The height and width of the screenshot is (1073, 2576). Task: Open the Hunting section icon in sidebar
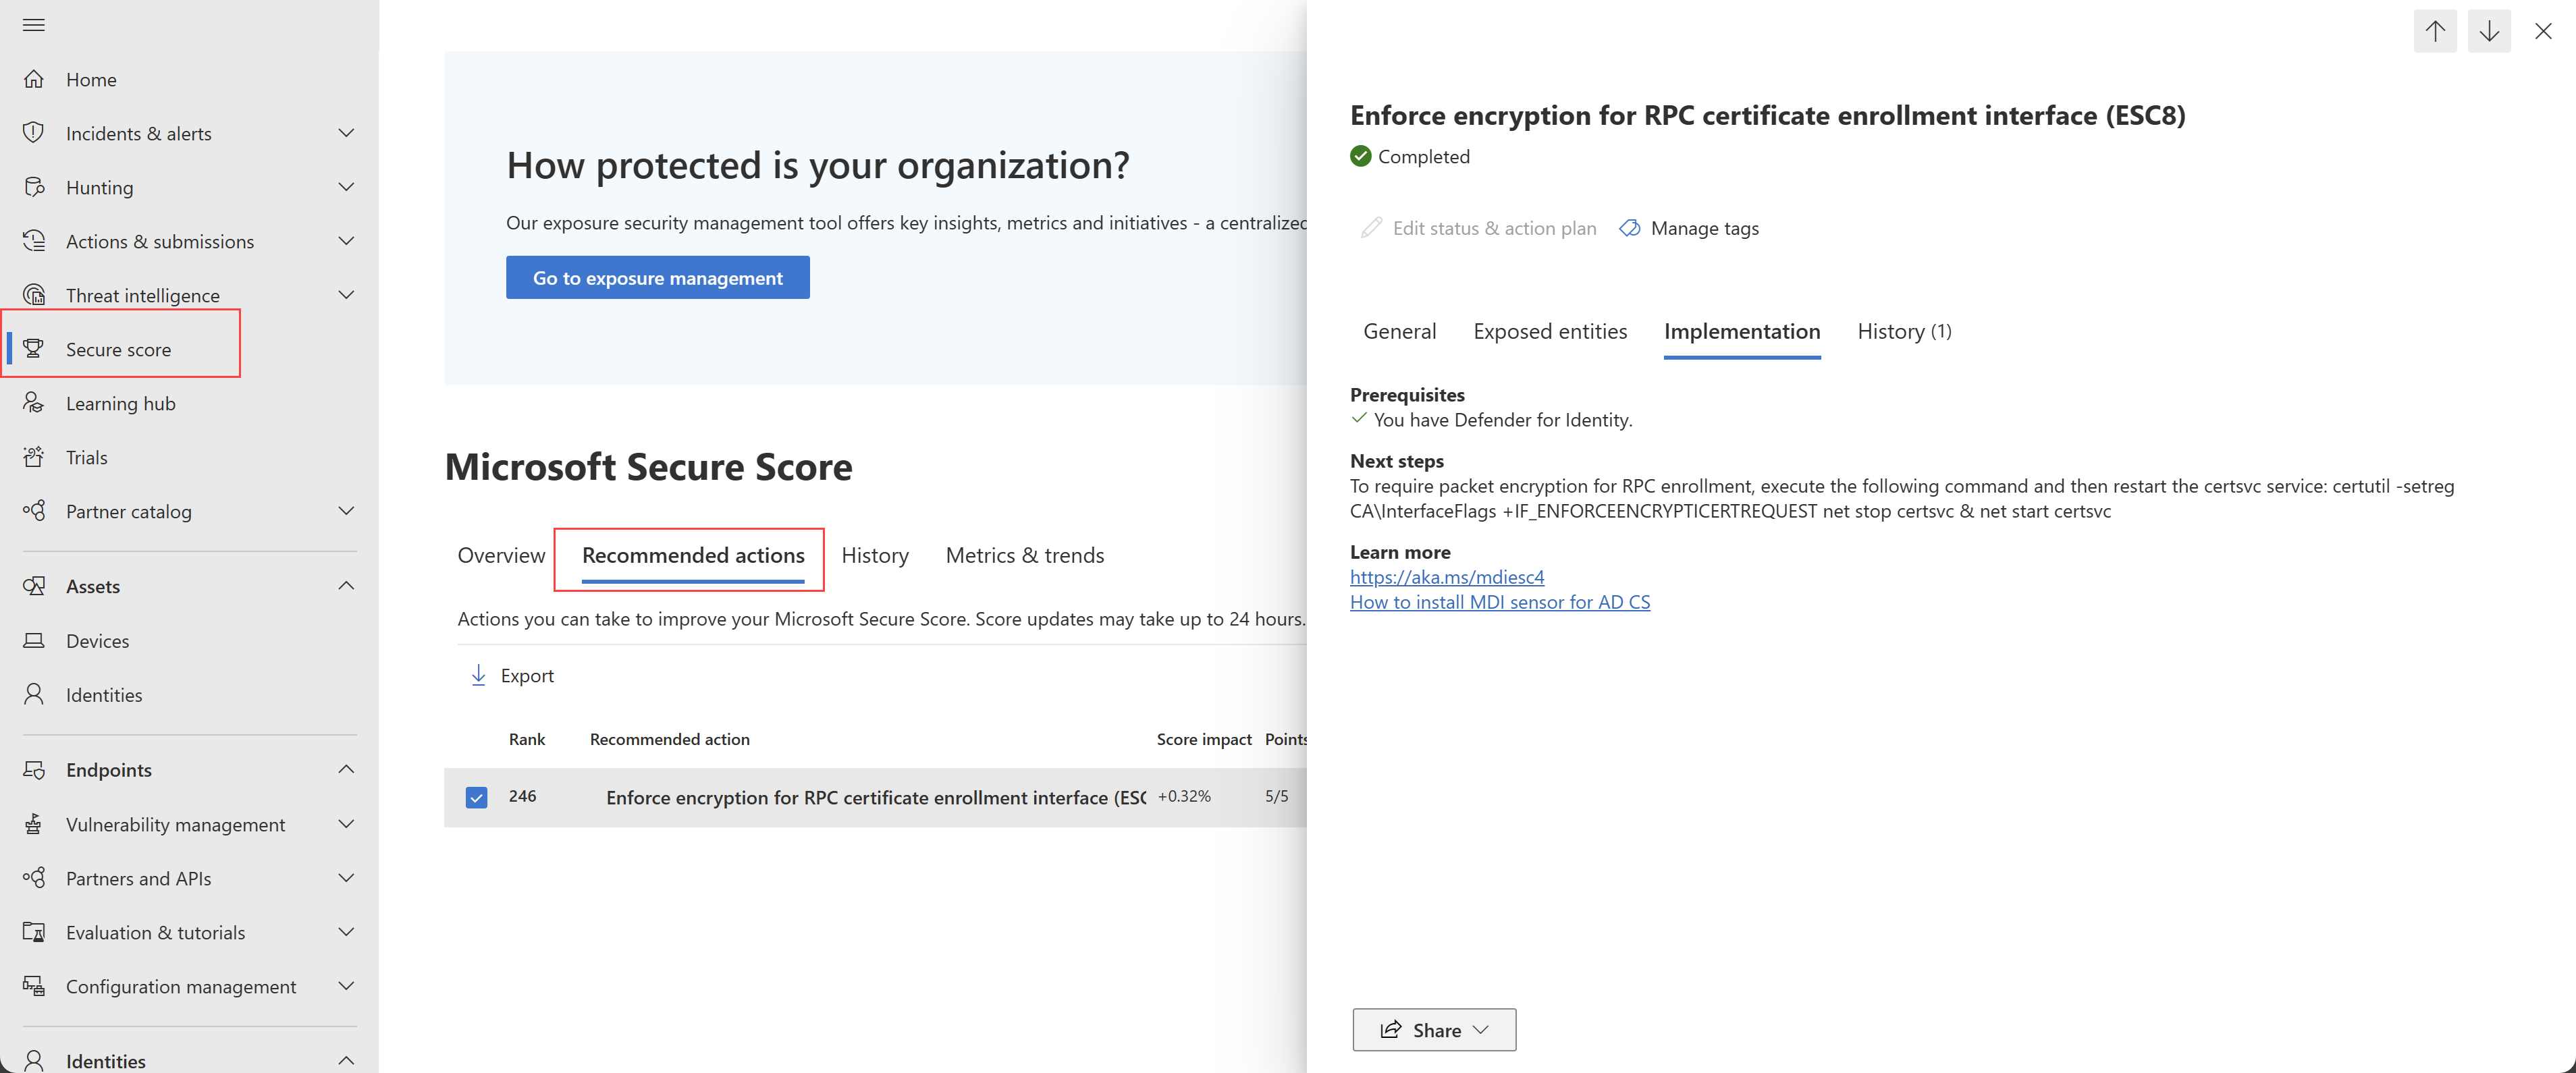pyautogui.click(x=34, y=187)
